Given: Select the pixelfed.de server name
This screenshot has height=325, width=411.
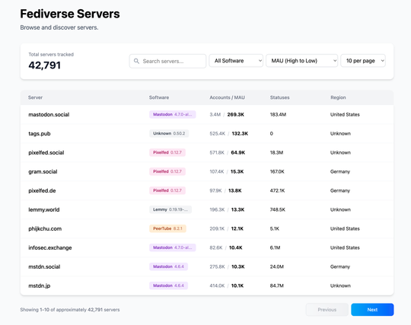Looking at the screenshot, I should click(x=42, y=190).
